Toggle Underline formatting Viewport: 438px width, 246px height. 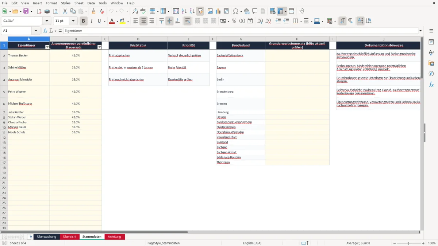pos(99,21)
